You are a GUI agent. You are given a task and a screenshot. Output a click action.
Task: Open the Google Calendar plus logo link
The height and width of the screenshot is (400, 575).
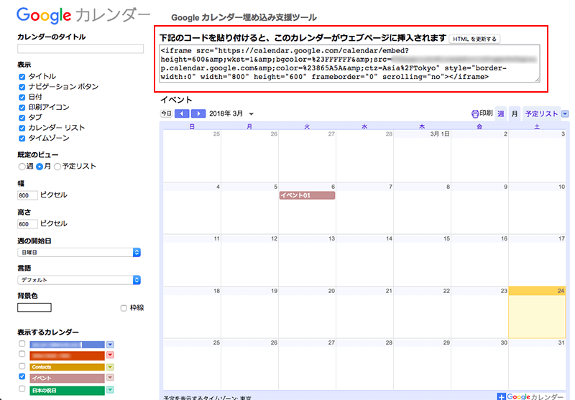coord(530,396)
